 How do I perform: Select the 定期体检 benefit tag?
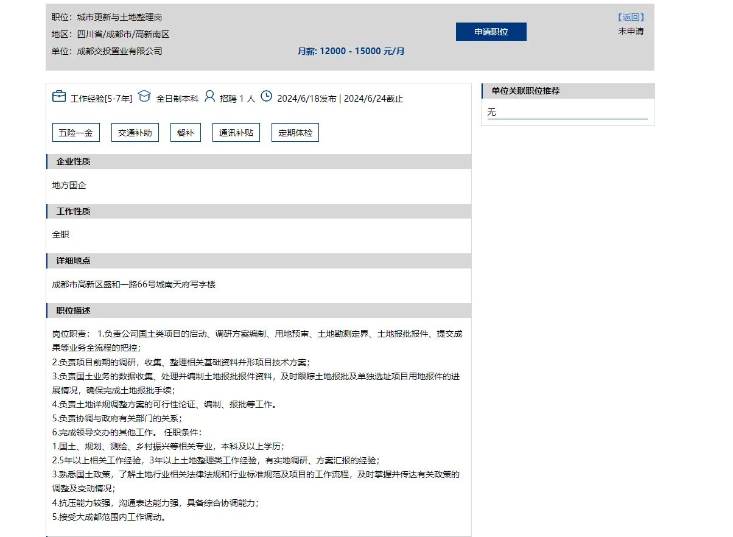coord(295,132)
